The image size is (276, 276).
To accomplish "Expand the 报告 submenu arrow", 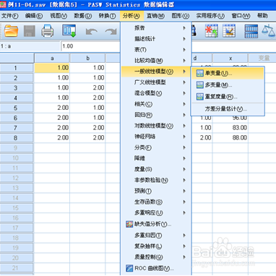I will 184,28.
